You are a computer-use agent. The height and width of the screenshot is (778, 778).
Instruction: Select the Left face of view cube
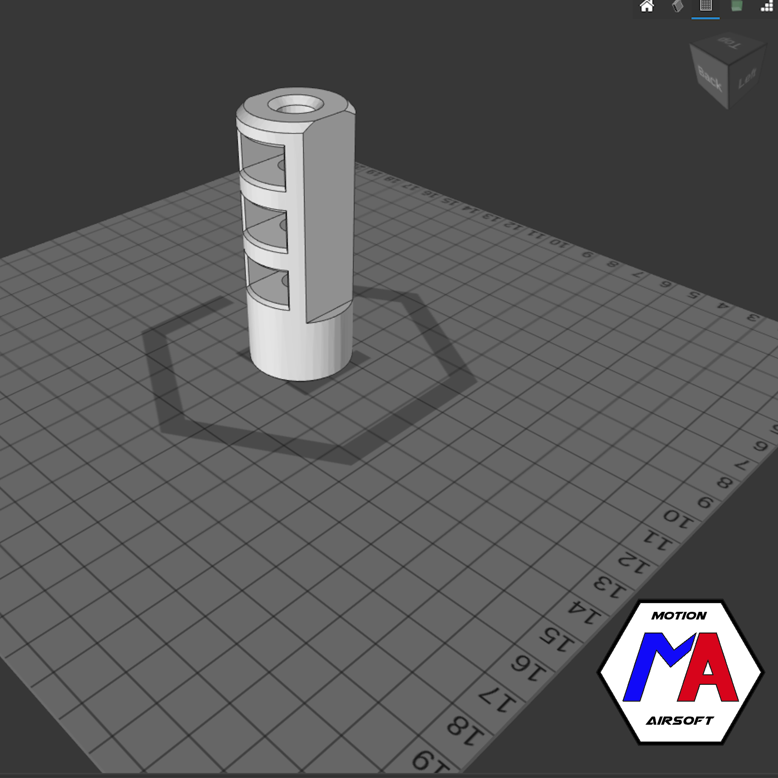(x=747, y=77)
